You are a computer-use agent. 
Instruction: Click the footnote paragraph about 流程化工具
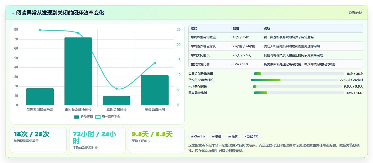(x=274, y=148)
